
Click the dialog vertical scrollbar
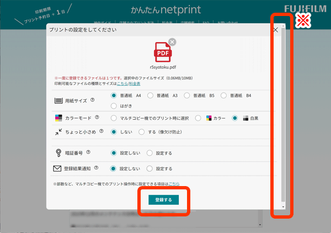(284, 115)
